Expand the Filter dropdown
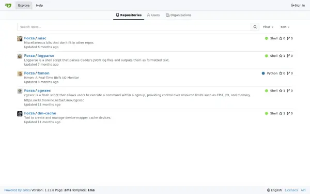The image size is (310, 194). tap(268, 27)
